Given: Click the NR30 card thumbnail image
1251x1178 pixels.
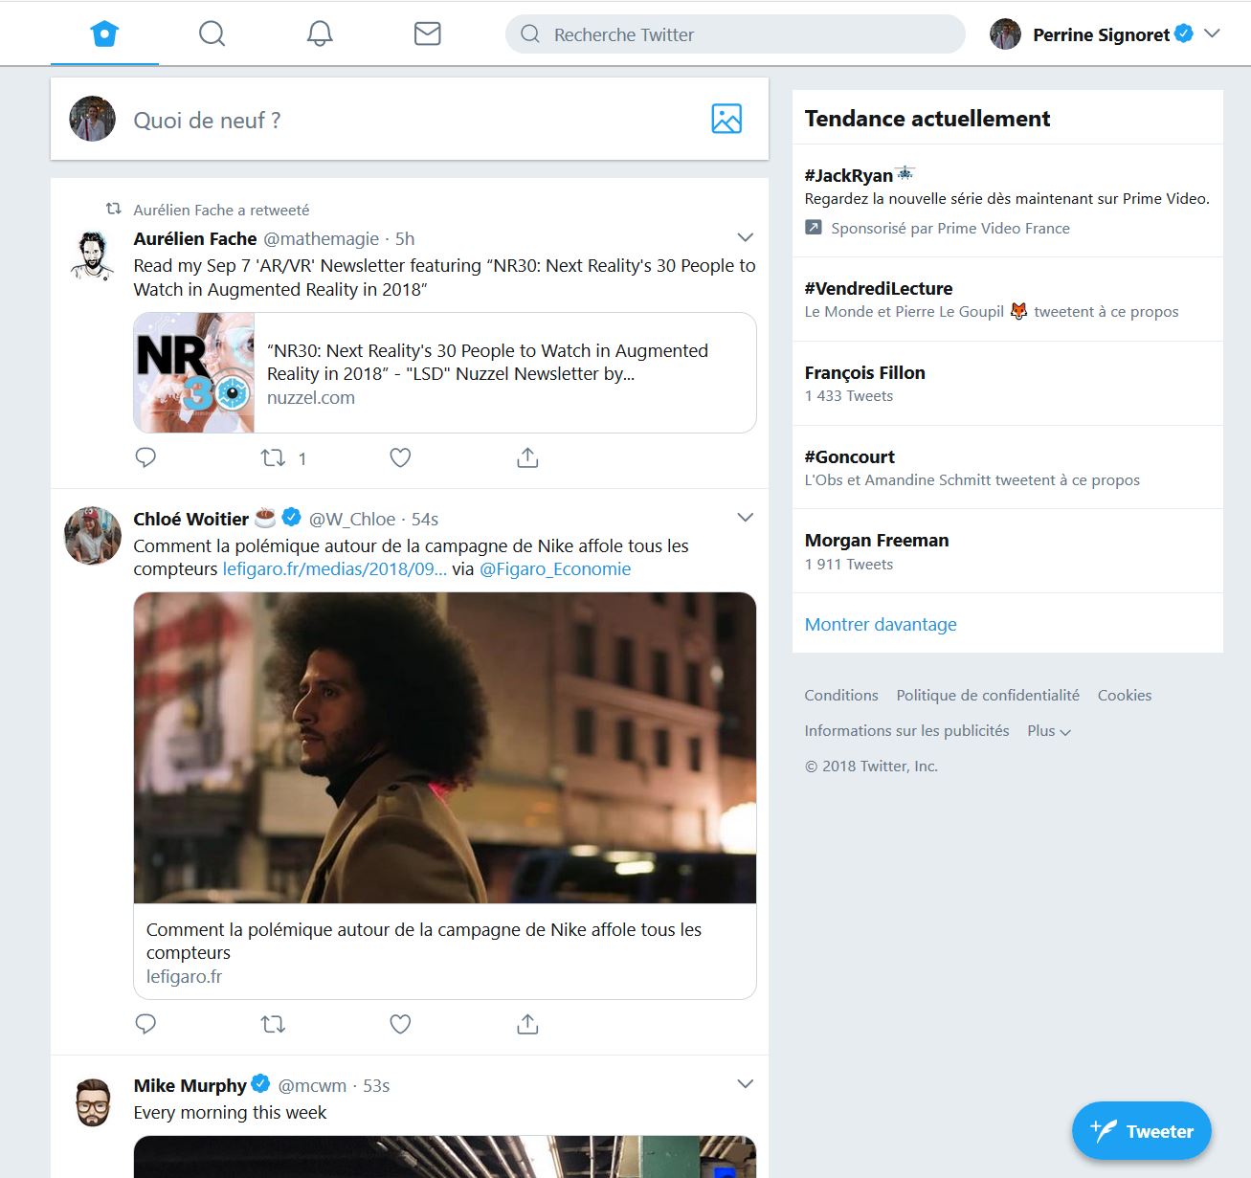Looking at the screenshot, I should click(x=194, y=373).
